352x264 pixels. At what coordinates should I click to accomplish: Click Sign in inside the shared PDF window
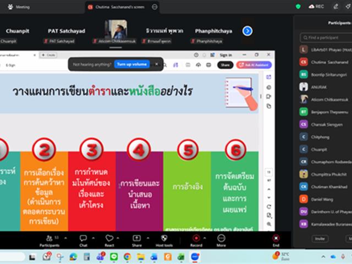226,55
